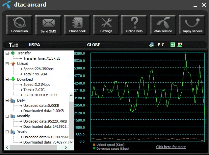Collapse the Download tree node
Screen dimensions: 209x155
7,79
